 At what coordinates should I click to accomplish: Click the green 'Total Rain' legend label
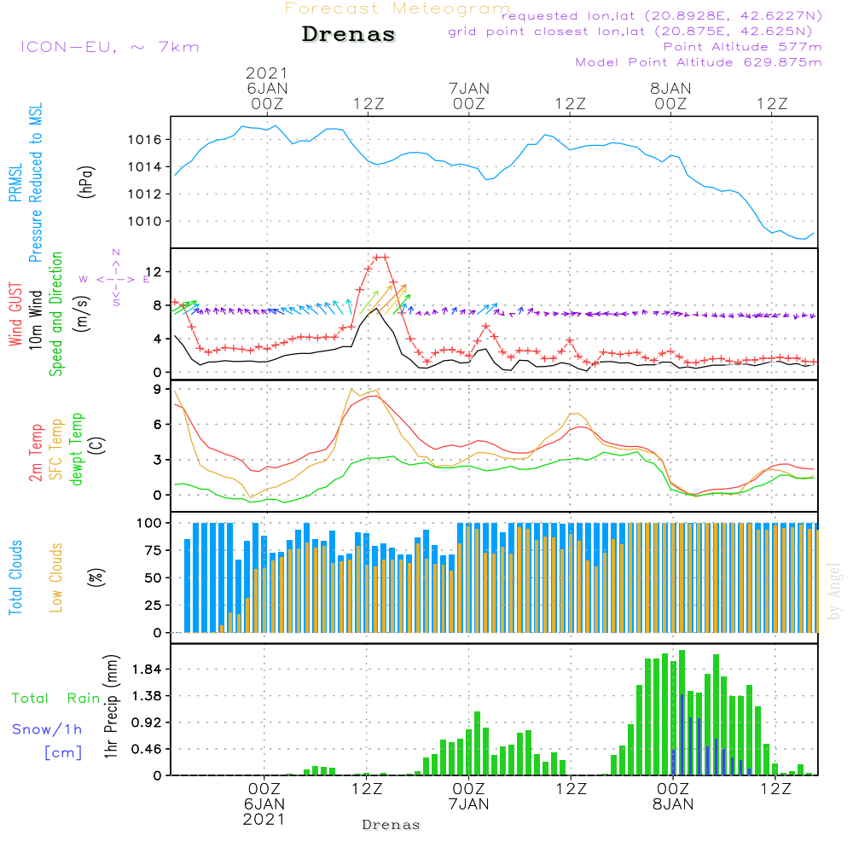[56, 698]
